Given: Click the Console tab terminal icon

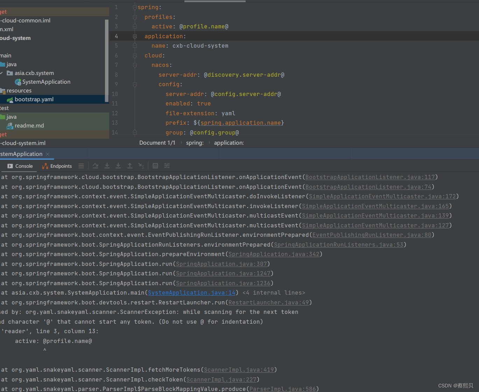Looking at the screenshot, I should tap(10, 166).
